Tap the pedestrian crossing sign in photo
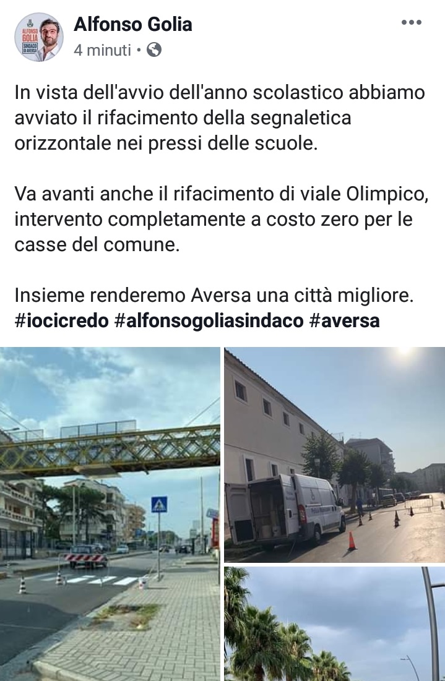Image resolution: width=445 pixels, height=681 pixels. click(x=160, y=505)
